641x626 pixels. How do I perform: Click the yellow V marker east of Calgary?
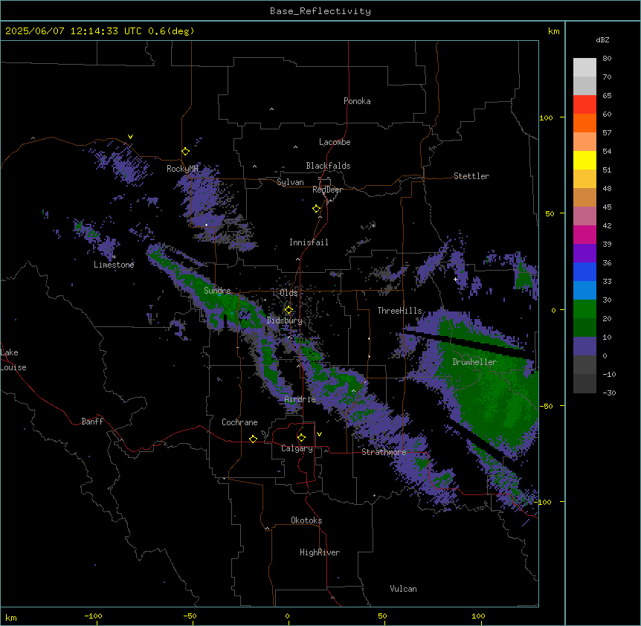pyautogui.click(x=319, y=434)
